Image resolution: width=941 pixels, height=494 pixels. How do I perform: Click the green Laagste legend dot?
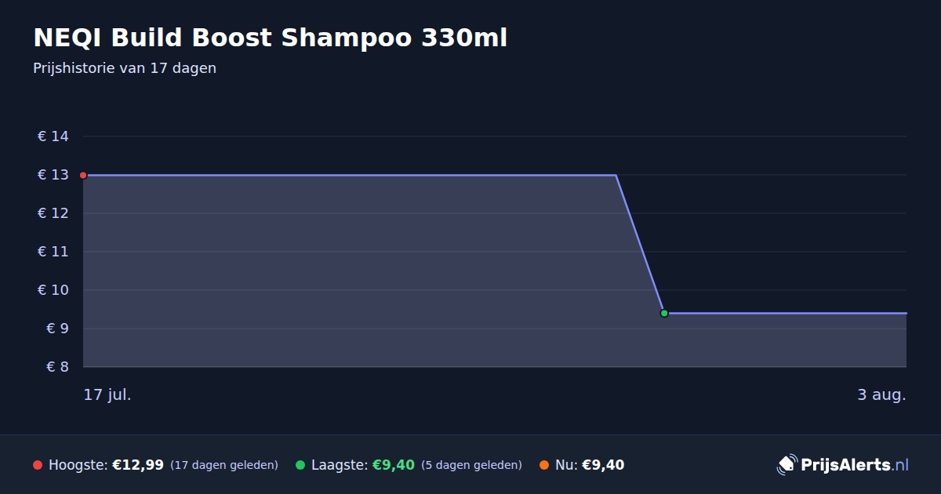pyautogui.click(x=300, y=465)
